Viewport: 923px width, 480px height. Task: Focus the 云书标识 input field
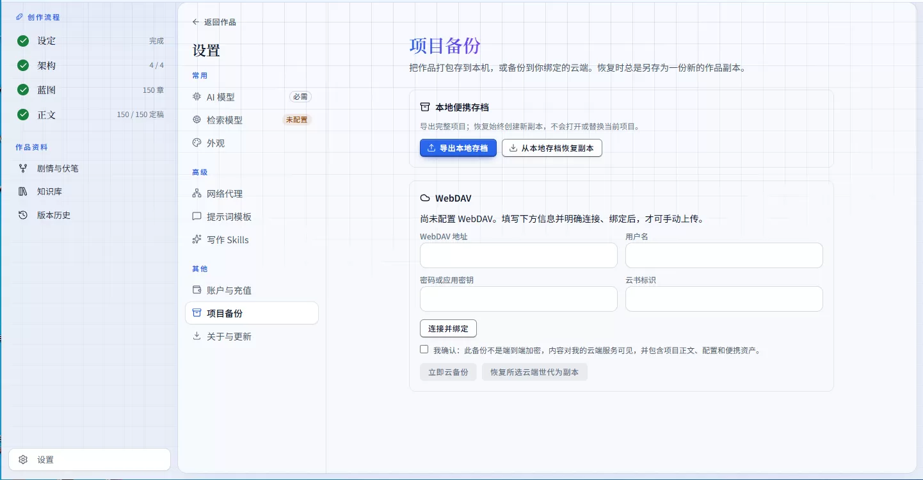pyautogui.click(x=724, y=299)
